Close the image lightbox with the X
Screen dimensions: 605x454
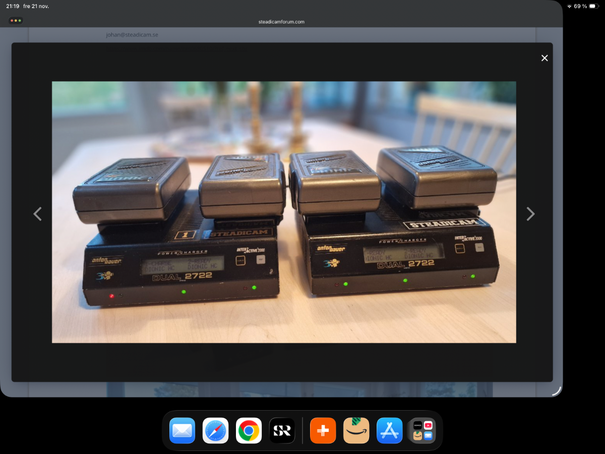[544, 58]
